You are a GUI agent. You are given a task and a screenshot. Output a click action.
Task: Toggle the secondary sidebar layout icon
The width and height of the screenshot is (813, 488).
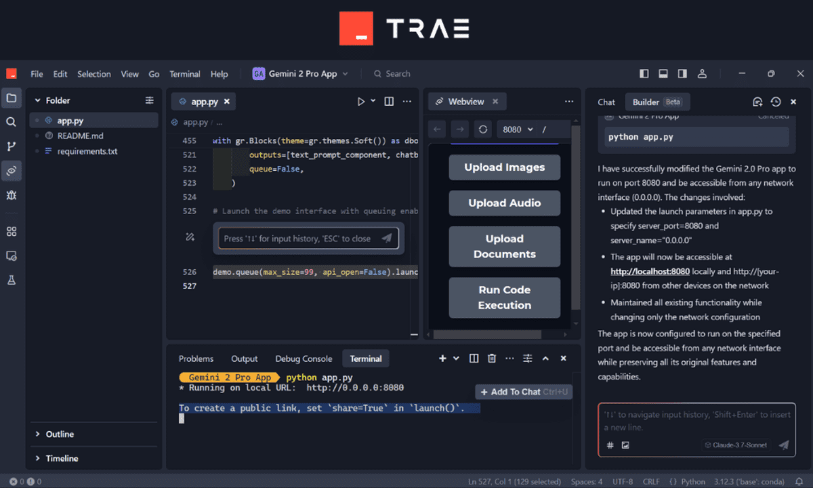pos(682,74)
